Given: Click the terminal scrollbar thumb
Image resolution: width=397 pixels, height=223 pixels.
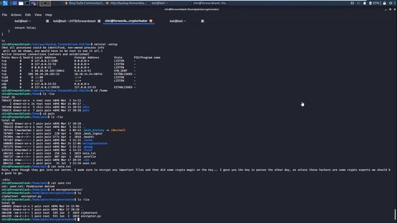Looking at the screenshot, I should [x=395, y=214].
